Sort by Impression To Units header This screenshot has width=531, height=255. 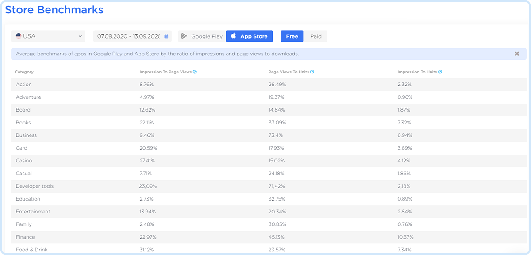(417, 72)
